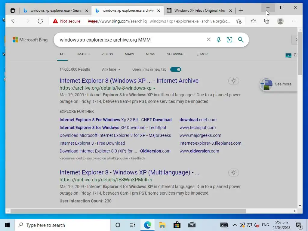Switch to the VIDEOS tab
This screenshot has width=308, height=231.
point(107,54)
